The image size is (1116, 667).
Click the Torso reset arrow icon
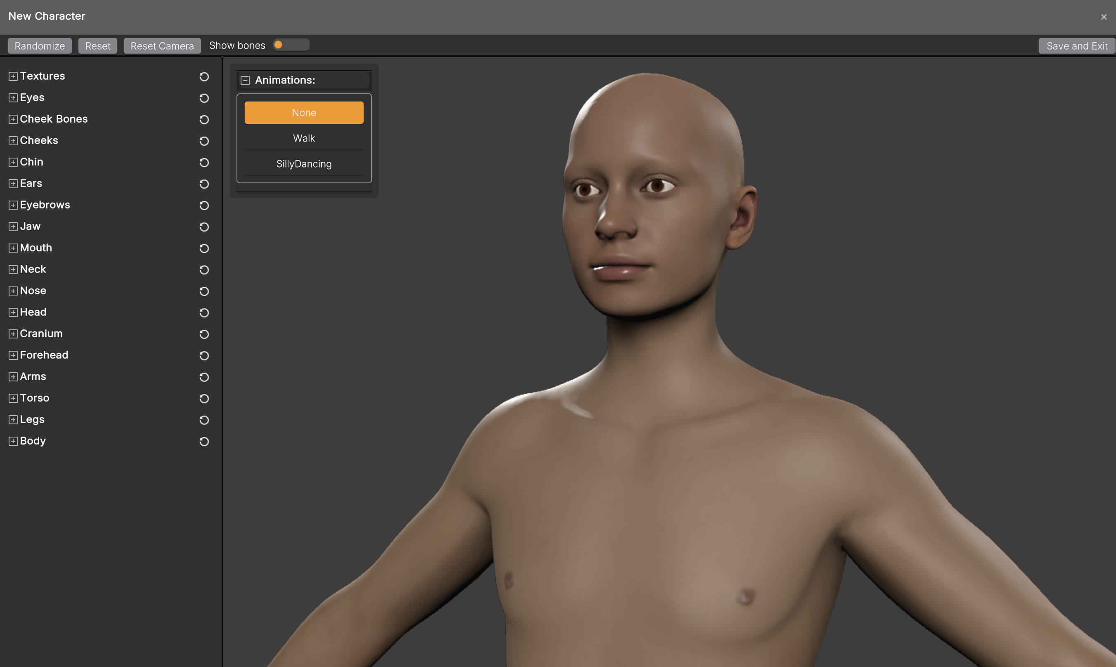[x=204, y=399]
